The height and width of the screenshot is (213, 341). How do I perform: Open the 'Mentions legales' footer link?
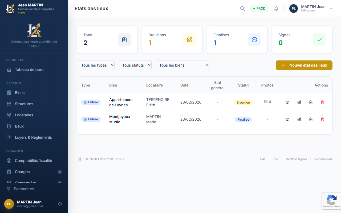(296, 159)
